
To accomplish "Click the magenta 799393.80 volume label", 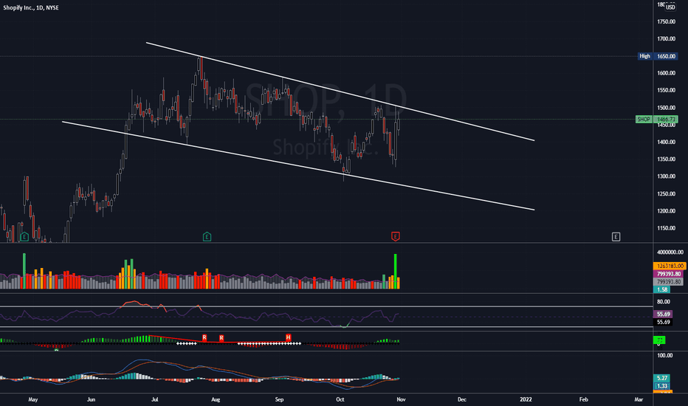I will pyautogui.click(x=668, y=274).
